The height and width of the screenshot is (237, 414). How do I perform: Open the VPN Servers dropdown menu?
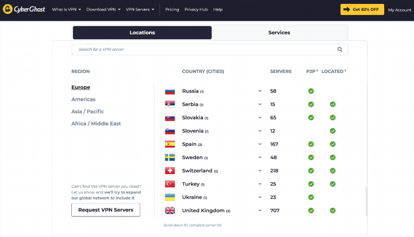click(140, 9)
